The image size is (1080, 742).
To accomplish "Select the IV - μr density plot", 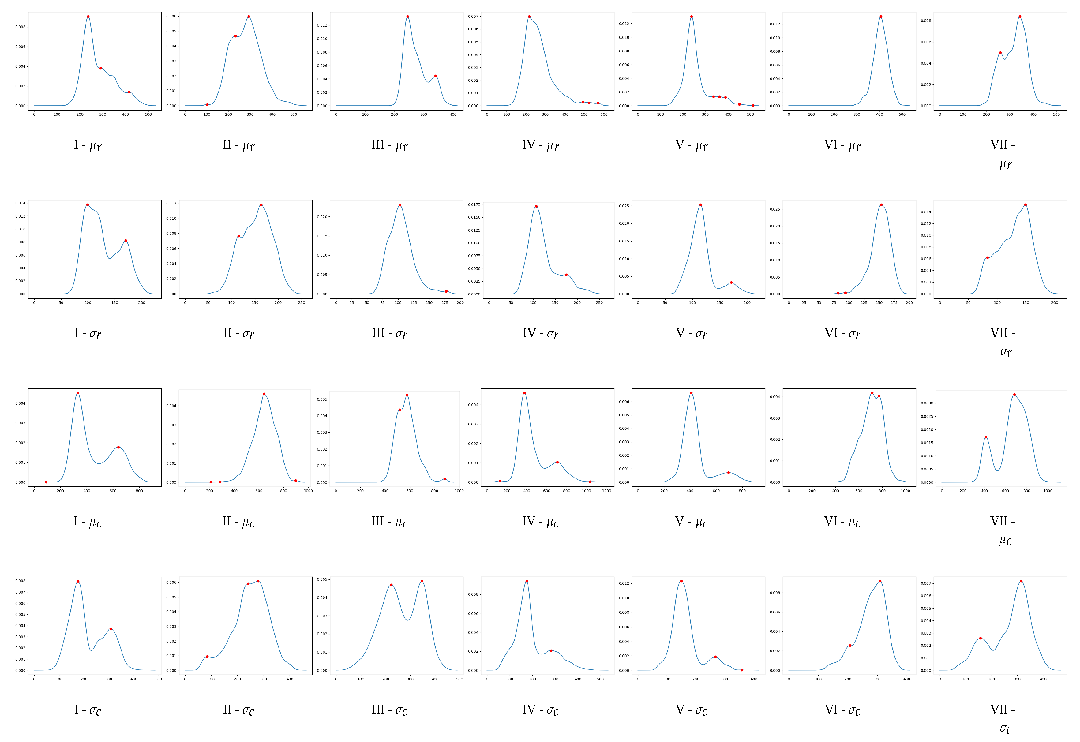I will pos(547,61).
